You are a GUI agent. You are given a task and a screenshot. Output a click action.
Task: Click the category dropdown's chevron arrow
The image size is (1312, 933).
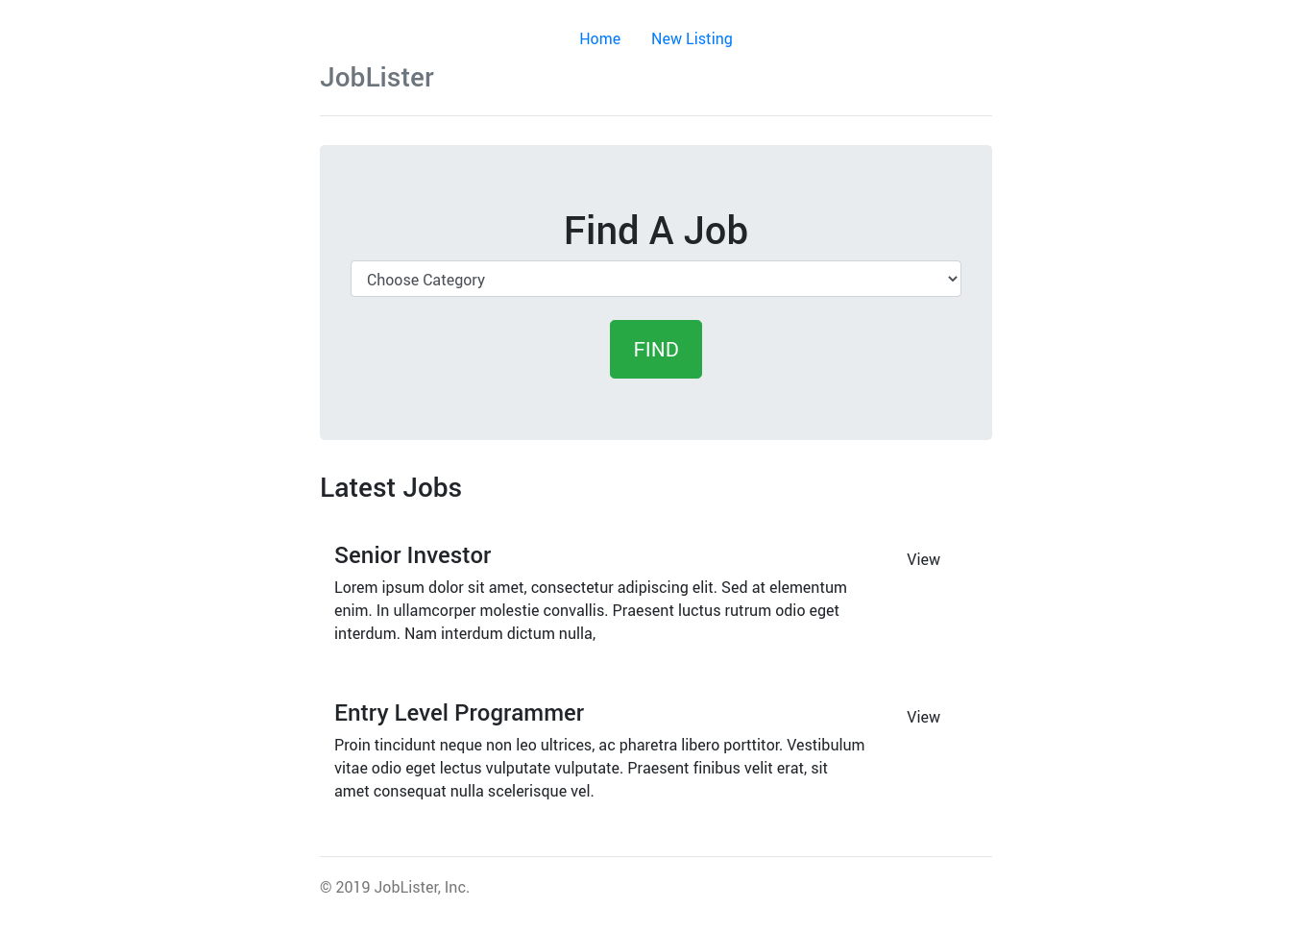coord(952,280)
